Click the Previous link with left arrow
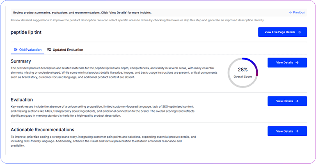This screenshot has height=164, width=316. coord(297,12)
